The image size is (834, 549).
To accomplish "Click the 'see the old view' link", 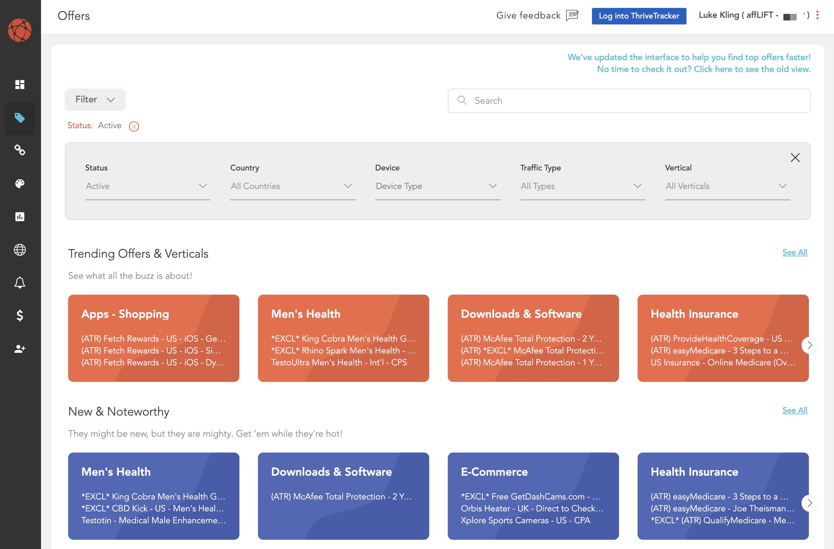I will coord(704,69).
